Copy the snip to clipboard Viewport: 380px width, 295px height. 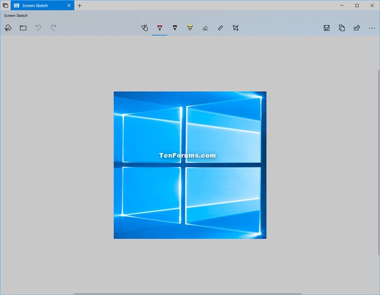click(x=341, y=28)
